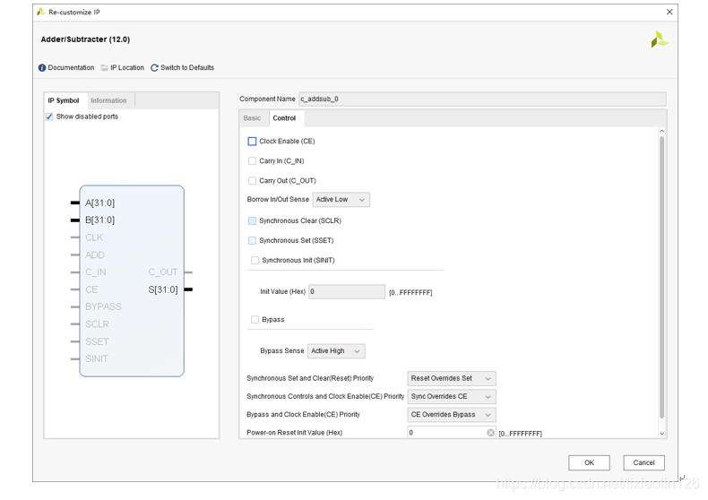708x500 pixels.
Task: Enable the Bypass checkbox
Action: 255,320
